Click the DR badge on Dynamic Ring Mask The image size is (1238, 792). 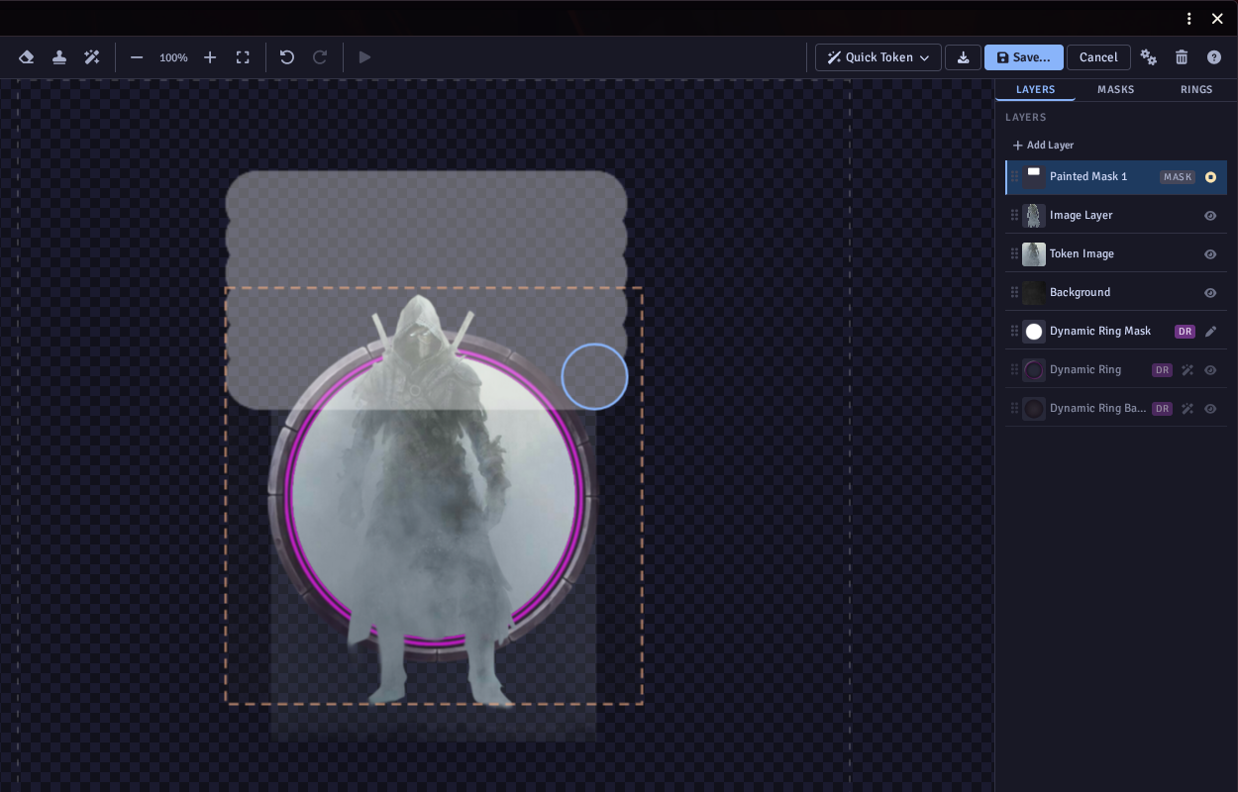click(1185, 332)
